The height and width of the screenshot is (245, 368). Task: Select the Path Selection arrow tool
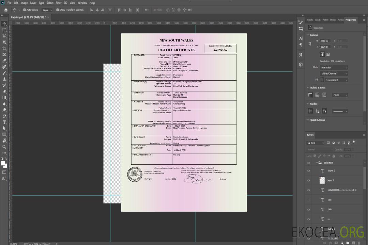pyautogui.click(x=4, y=128)
